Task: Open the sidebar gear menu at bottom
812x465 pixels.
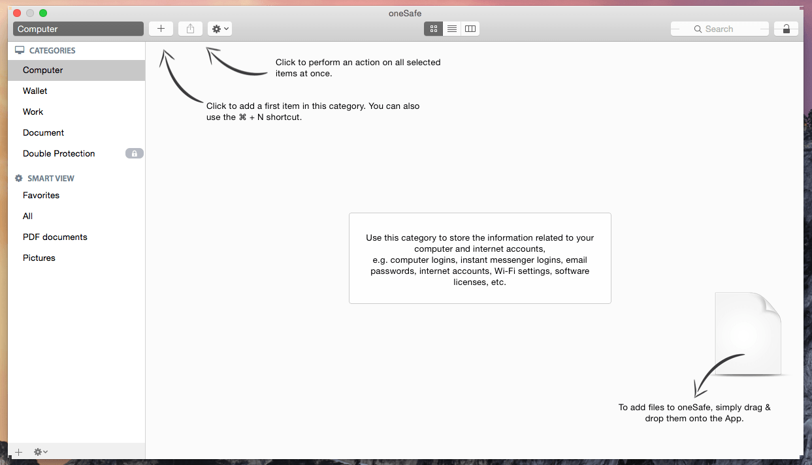Action: click(41, 452)
